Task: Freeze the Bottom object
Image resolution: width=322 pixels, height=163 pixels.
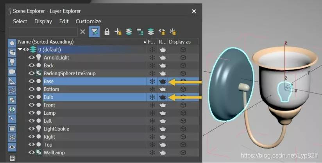Action: click(x=152, y=89)
